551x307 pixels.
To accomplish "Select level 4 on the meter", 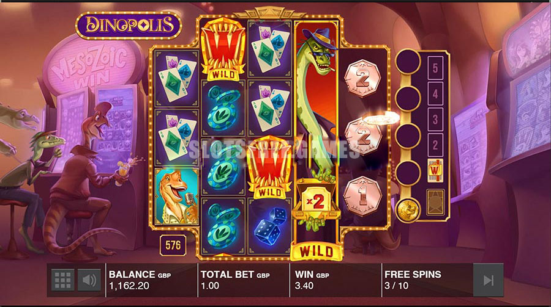I will click(x=435, y=93).
